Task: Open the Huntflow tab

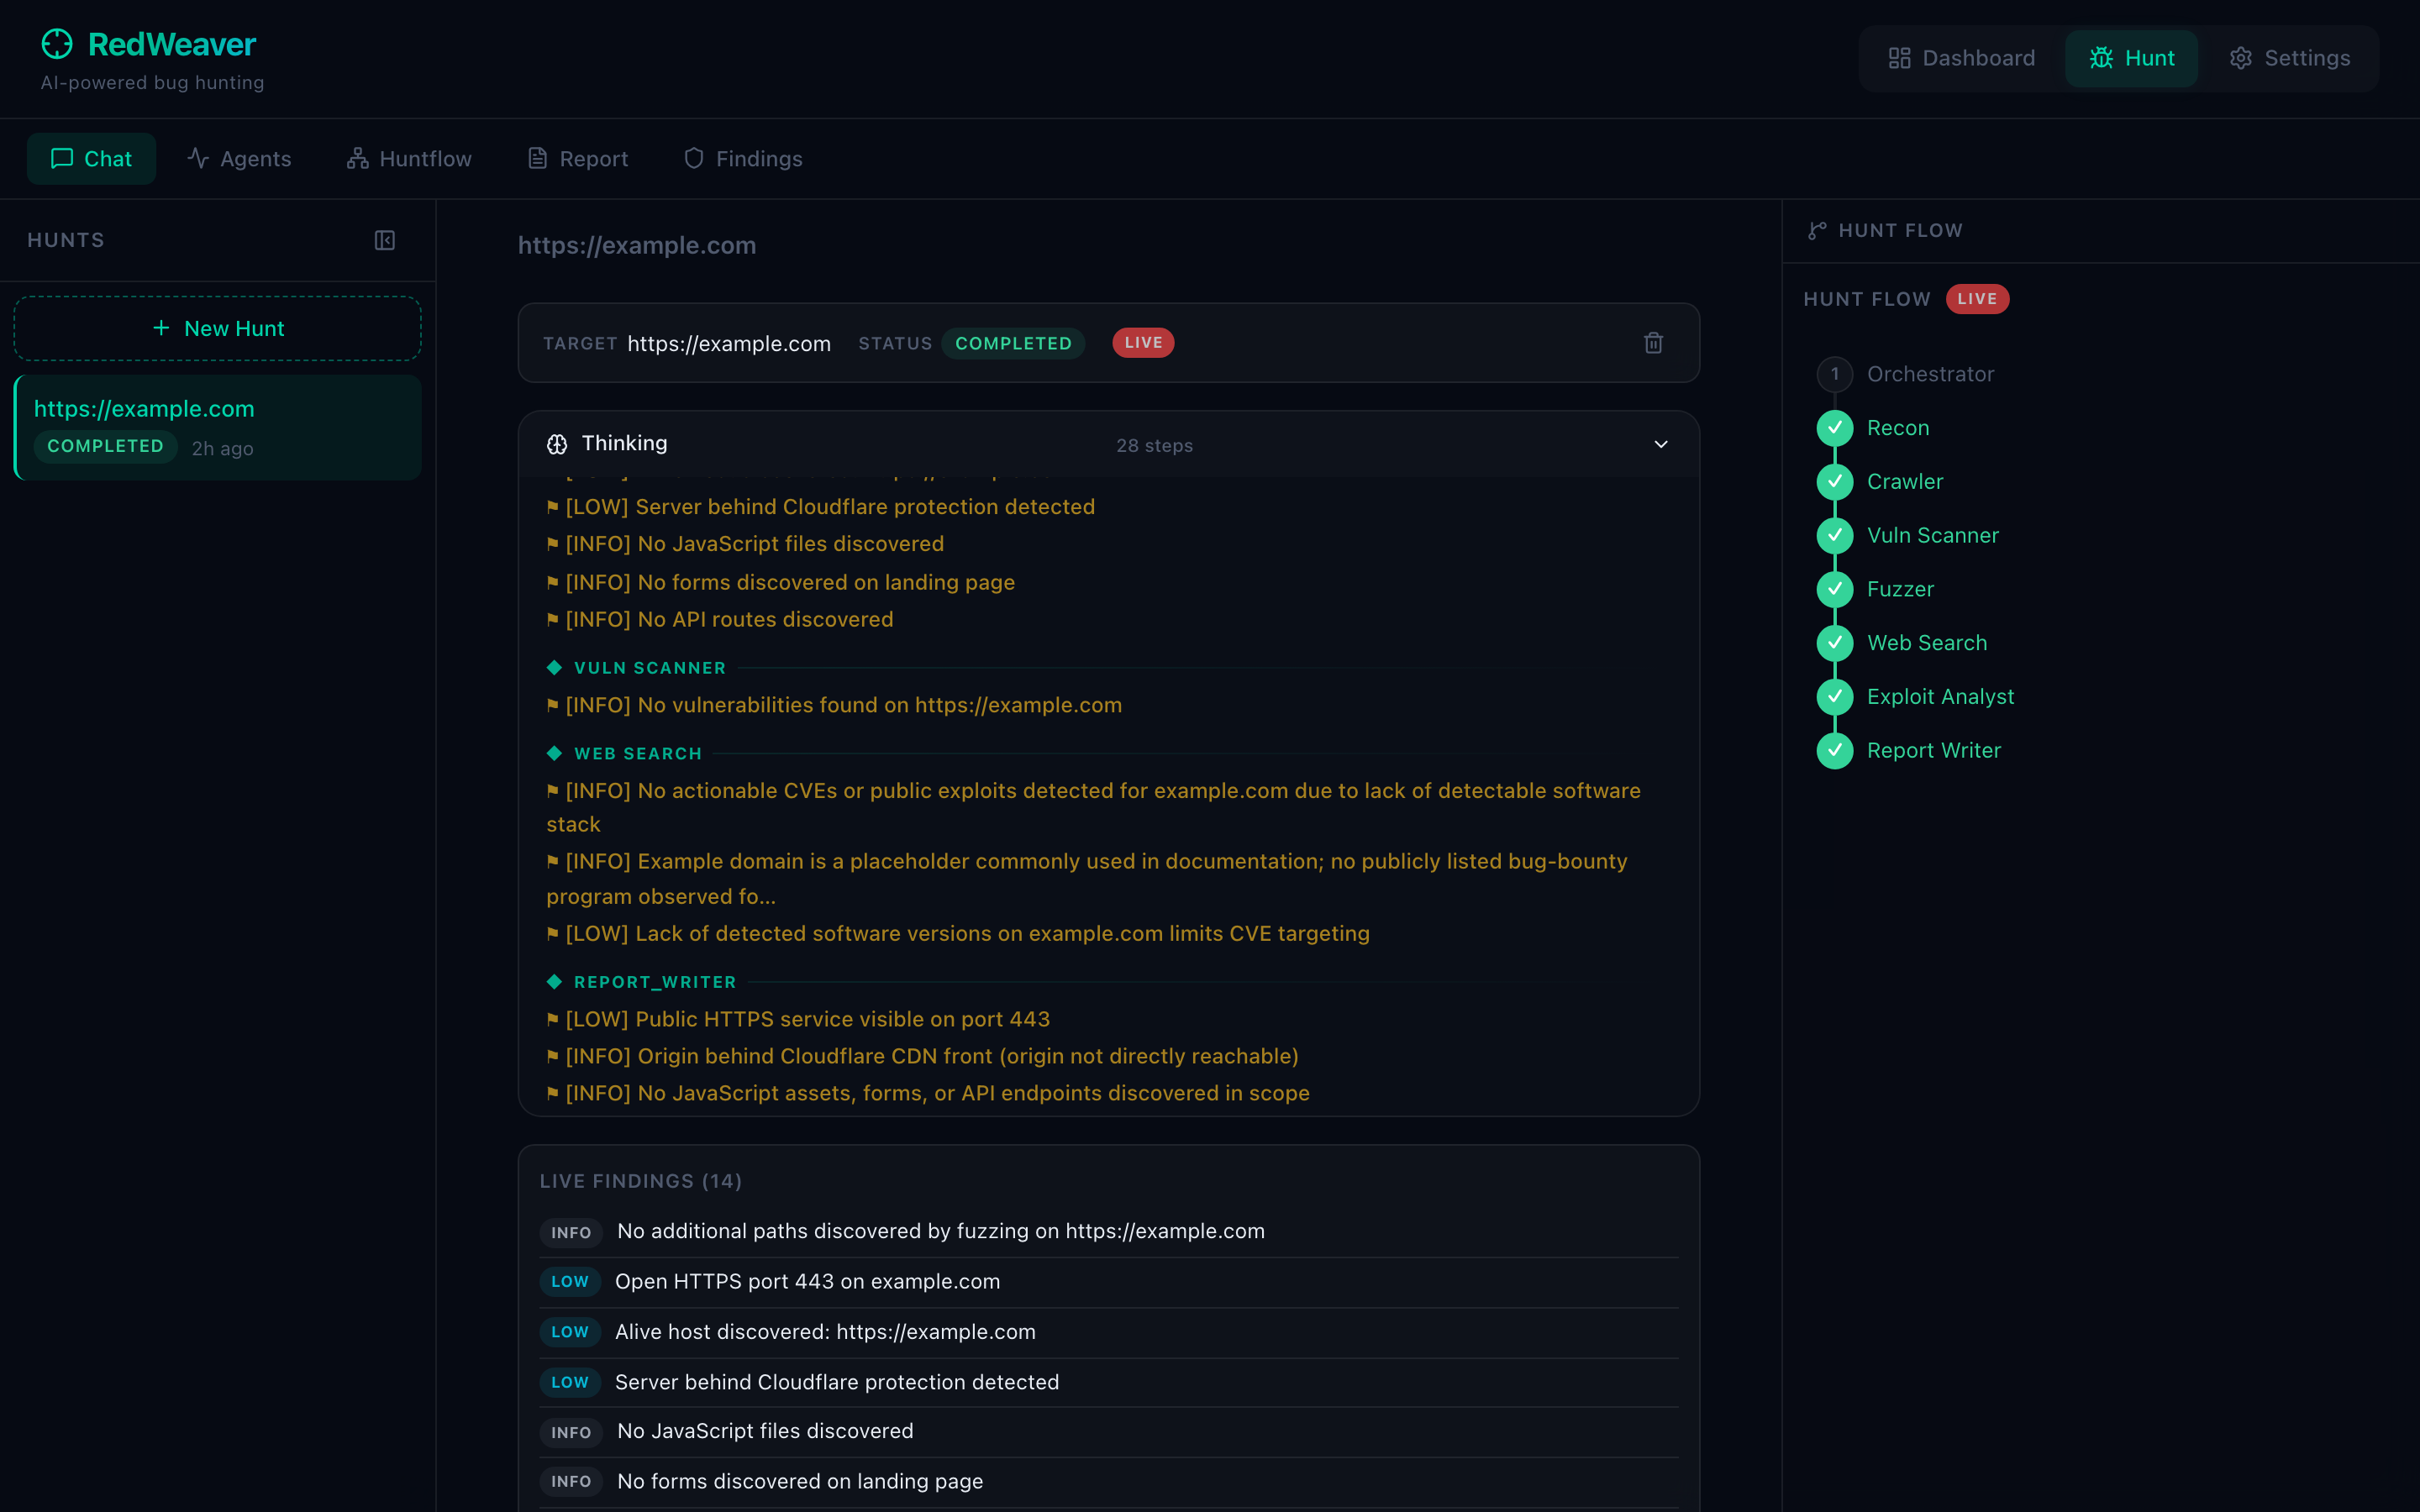Action: (x=409, y=159)
